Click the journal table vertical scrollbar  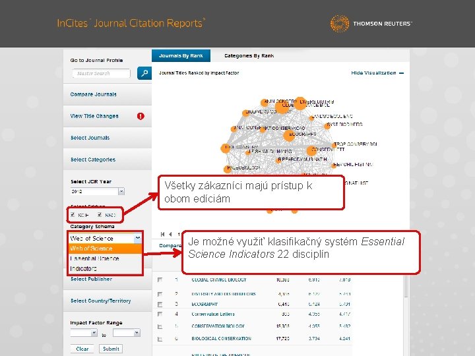click(x=406, y=287)
